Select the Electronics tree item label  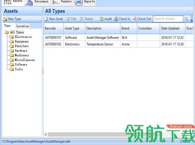tap(23, 37)
